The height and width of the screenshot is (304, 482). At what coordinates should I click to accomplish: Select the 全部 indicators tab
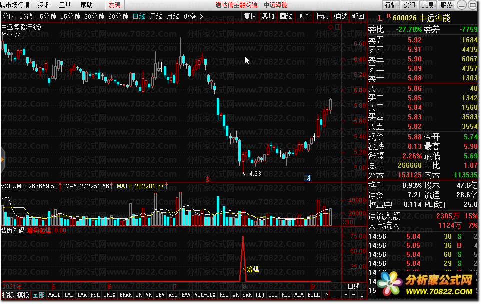pos(38,295)
